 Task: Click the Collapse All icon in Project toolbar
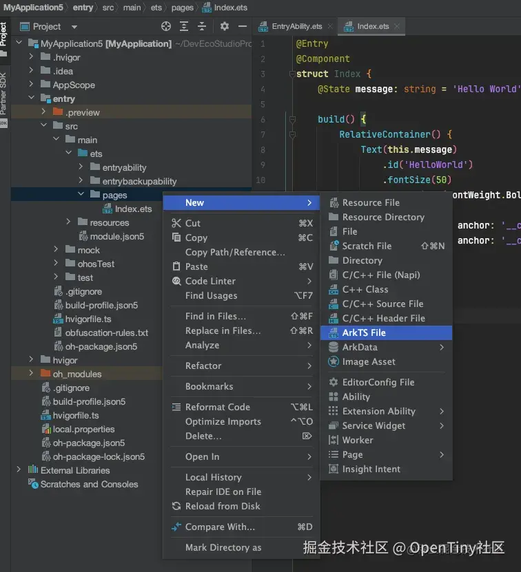tap(202, 26)
